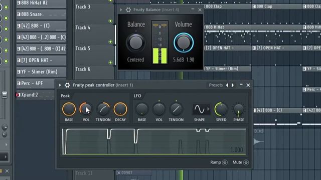Image resolution: width=321 pixels, height=180 pixels.
Task: Select the Track 5 header
Action: pyautogui.click(x=94, y=55)
